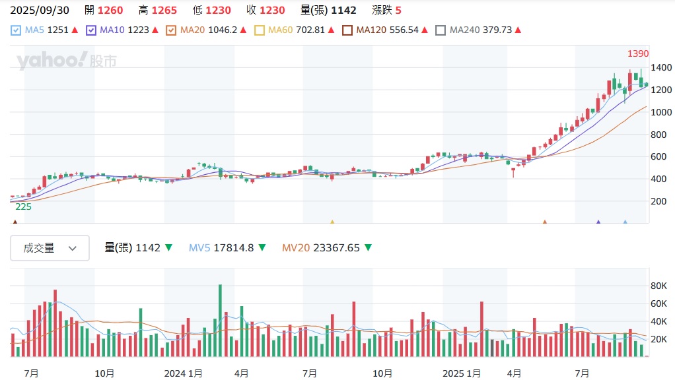This screenshot has width=675, height=380.
Task: Click the yellow triangle marker on the chart axis
Action: 332,223
